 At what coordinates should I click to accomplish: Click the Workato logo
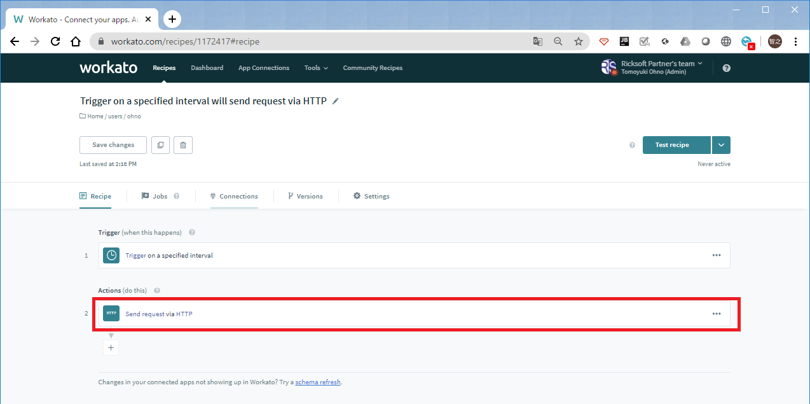pyautogui.click(x=108, y=67)
